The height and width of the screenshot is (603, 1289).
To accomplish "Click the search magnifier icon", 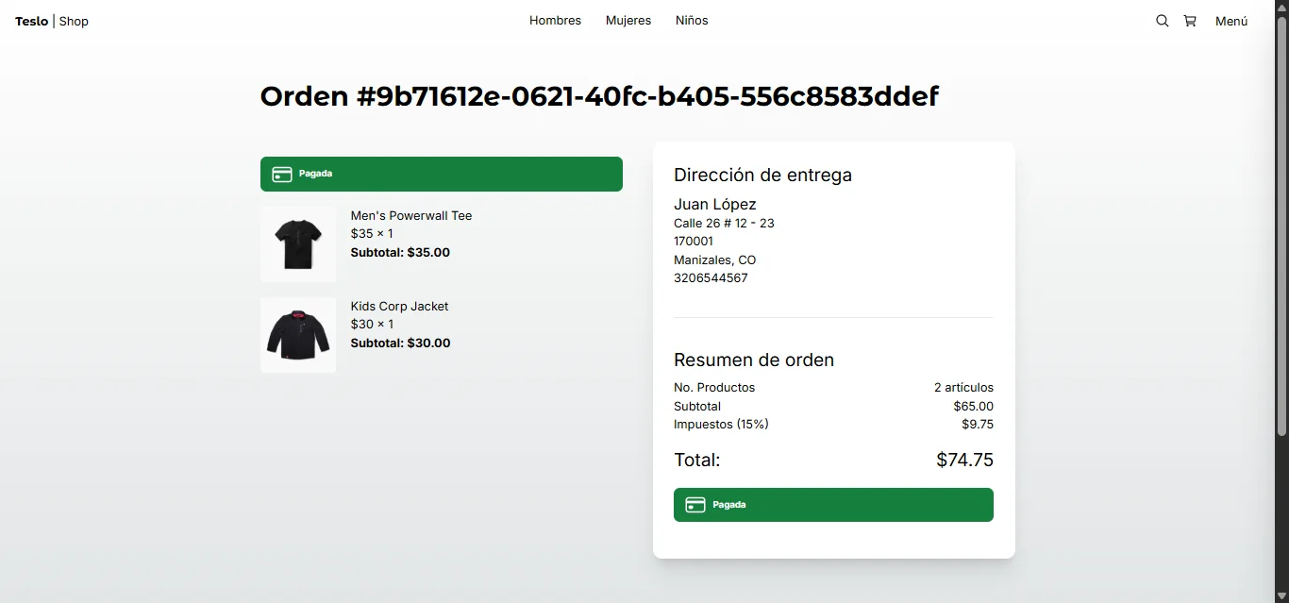I will point(1163,21).
